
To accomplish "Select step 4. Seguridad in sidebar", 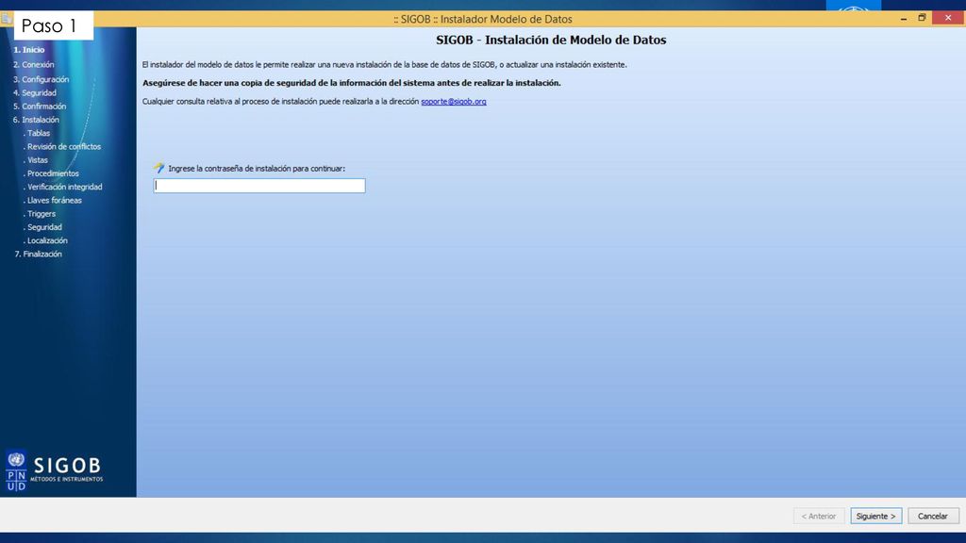I will click(x=35, y=93).
